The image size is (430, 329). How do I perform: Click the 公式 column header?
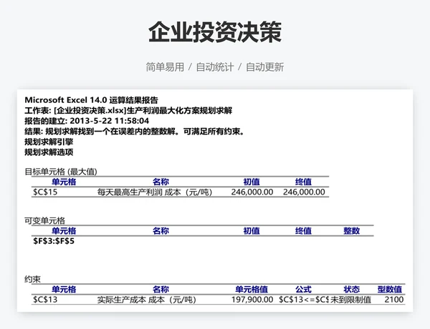[x=303, y=290]
